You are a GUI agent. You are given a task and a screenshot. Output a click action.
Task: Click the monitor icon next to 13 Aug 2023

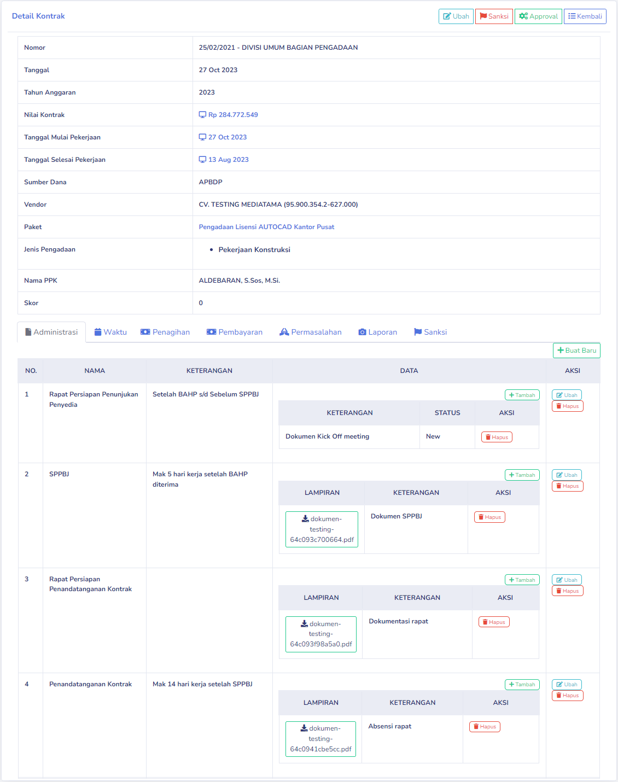pyautogui.click(x=202, y=160)
